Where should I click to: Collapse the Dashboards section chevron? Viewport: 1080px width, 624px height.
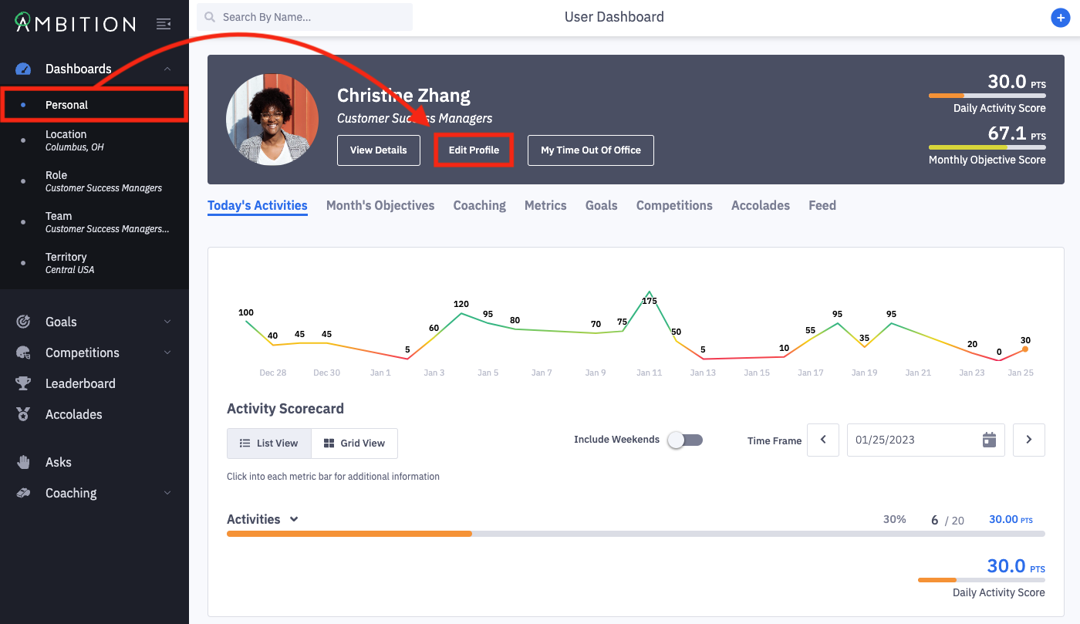tap(167, 69)
